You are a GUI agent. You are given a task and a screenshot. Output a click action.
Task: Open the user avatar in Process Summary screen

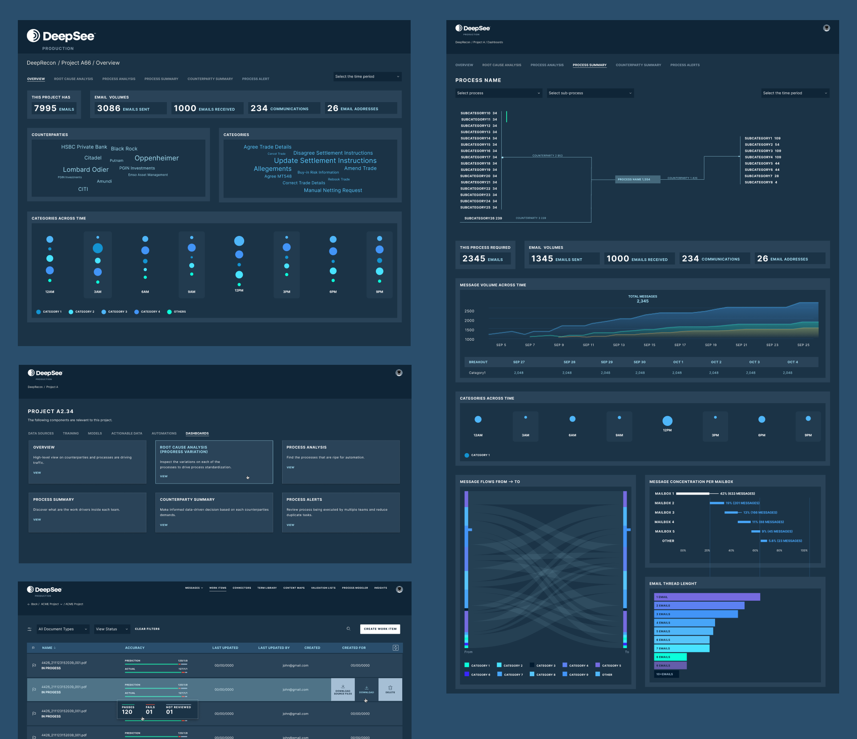tap(826, 28)
